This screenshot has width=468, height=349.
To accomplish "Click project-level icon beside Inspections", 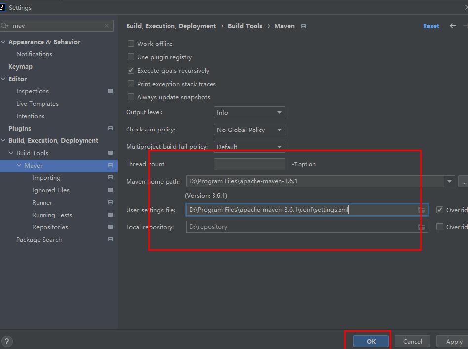I will (110, 91).
